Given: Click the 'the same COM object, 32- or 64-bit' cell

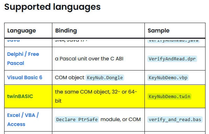Looking at the screenshot, I should 98,96.
